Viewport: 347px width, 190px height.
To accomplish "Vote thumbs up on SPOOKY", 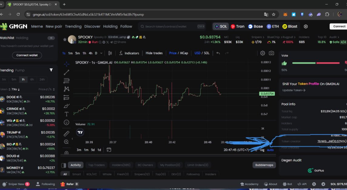I will pyautogui.click(x=284, y=63).
